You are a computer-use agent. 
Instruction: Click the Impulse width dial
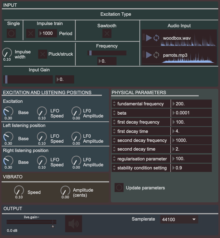[7, 53]
